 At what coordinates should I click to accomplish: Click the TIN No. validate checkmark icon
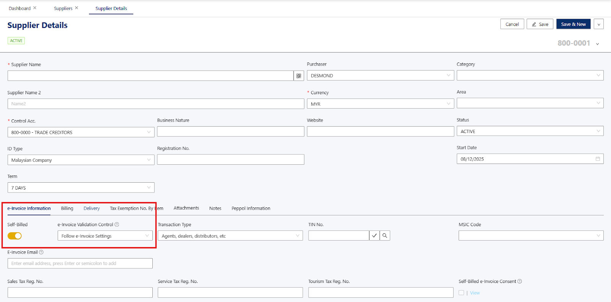374,236
